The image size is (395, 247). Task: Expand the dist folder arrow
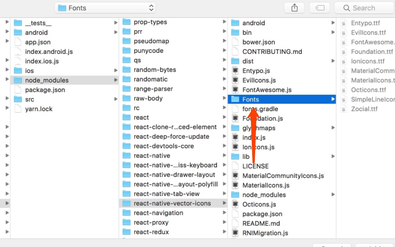[x=333, y=61]
